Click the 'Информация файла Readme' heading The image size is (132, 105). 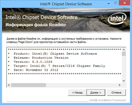coord(36,25)
